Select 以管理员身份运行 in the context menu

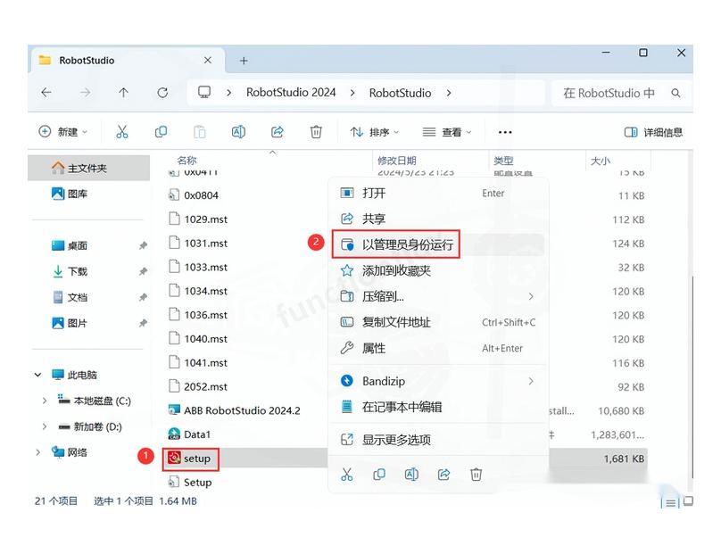pyautogui.click(x=439, y=244)
